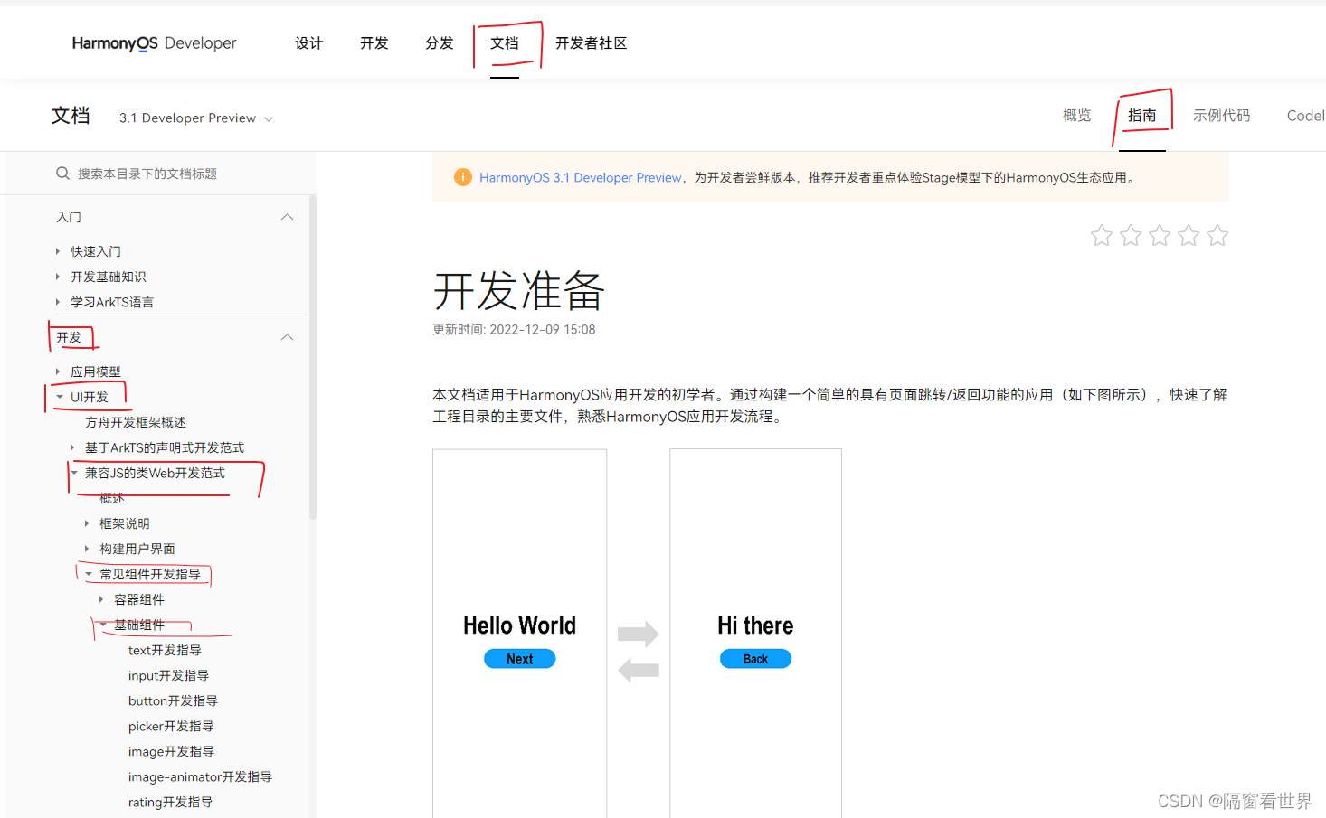
Task: Rate the page with the third star
Action: pyautogui.click(x=1159, y=236)
